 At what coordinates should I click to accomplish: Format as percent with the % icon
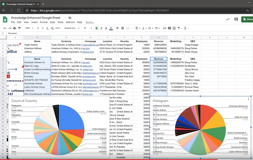click(x=43, y=28)
